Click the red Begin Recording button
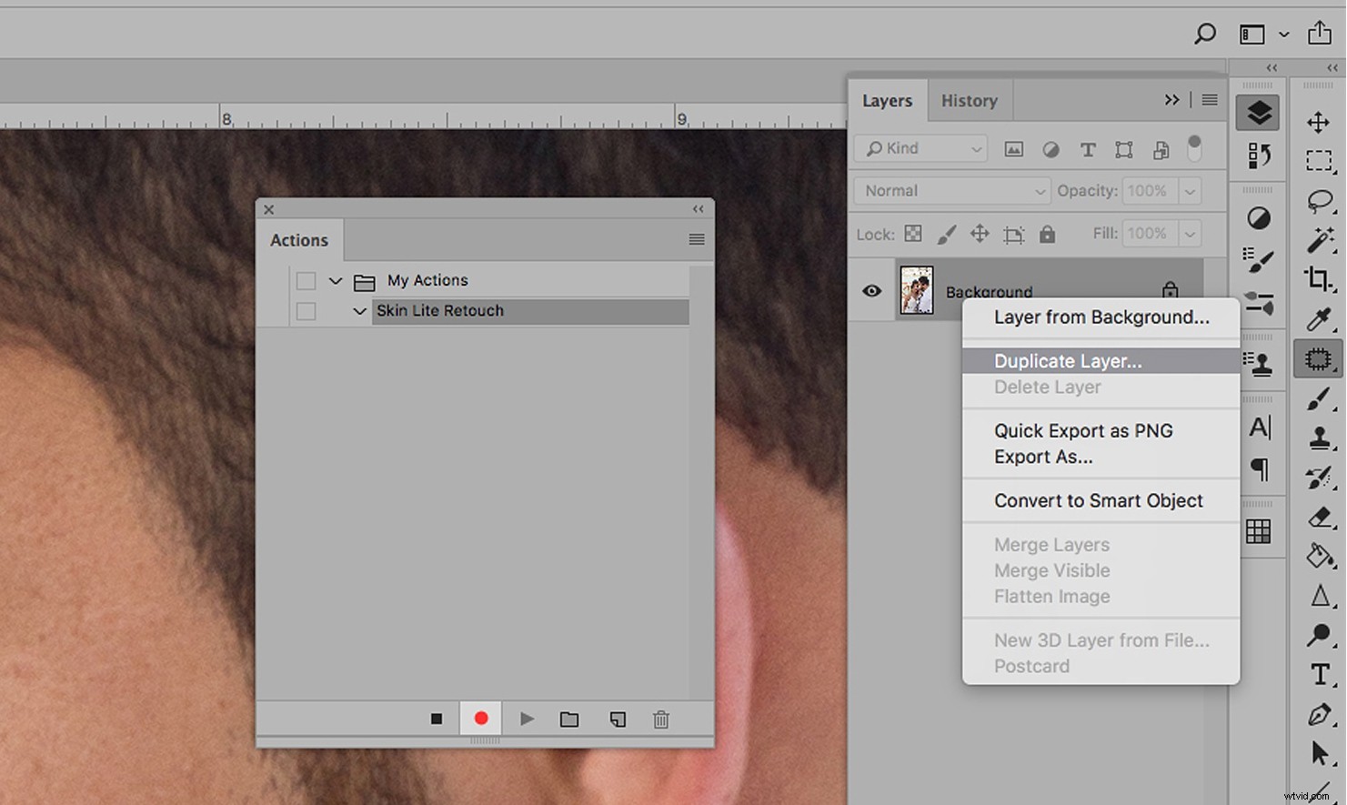The image size is (1347, 805). [481, 719]
